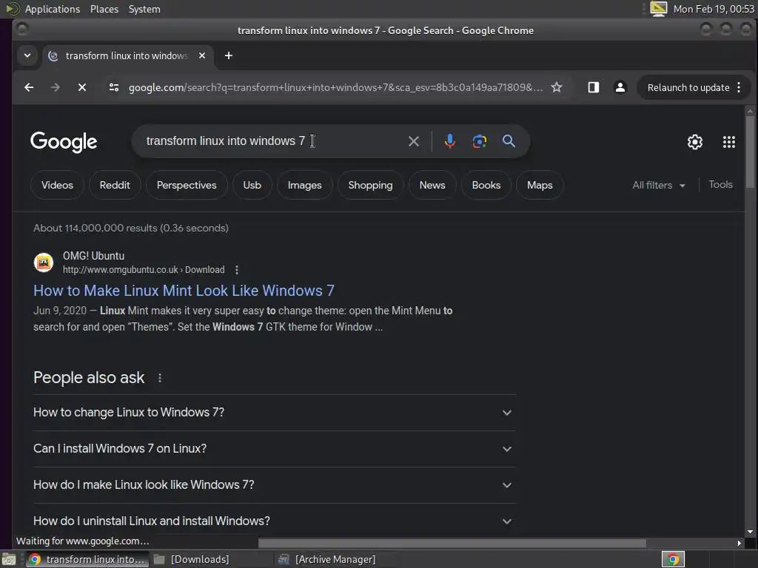Screen dimensions: 758x568
Task: Switch to Maps results
Action: point(540,186)
